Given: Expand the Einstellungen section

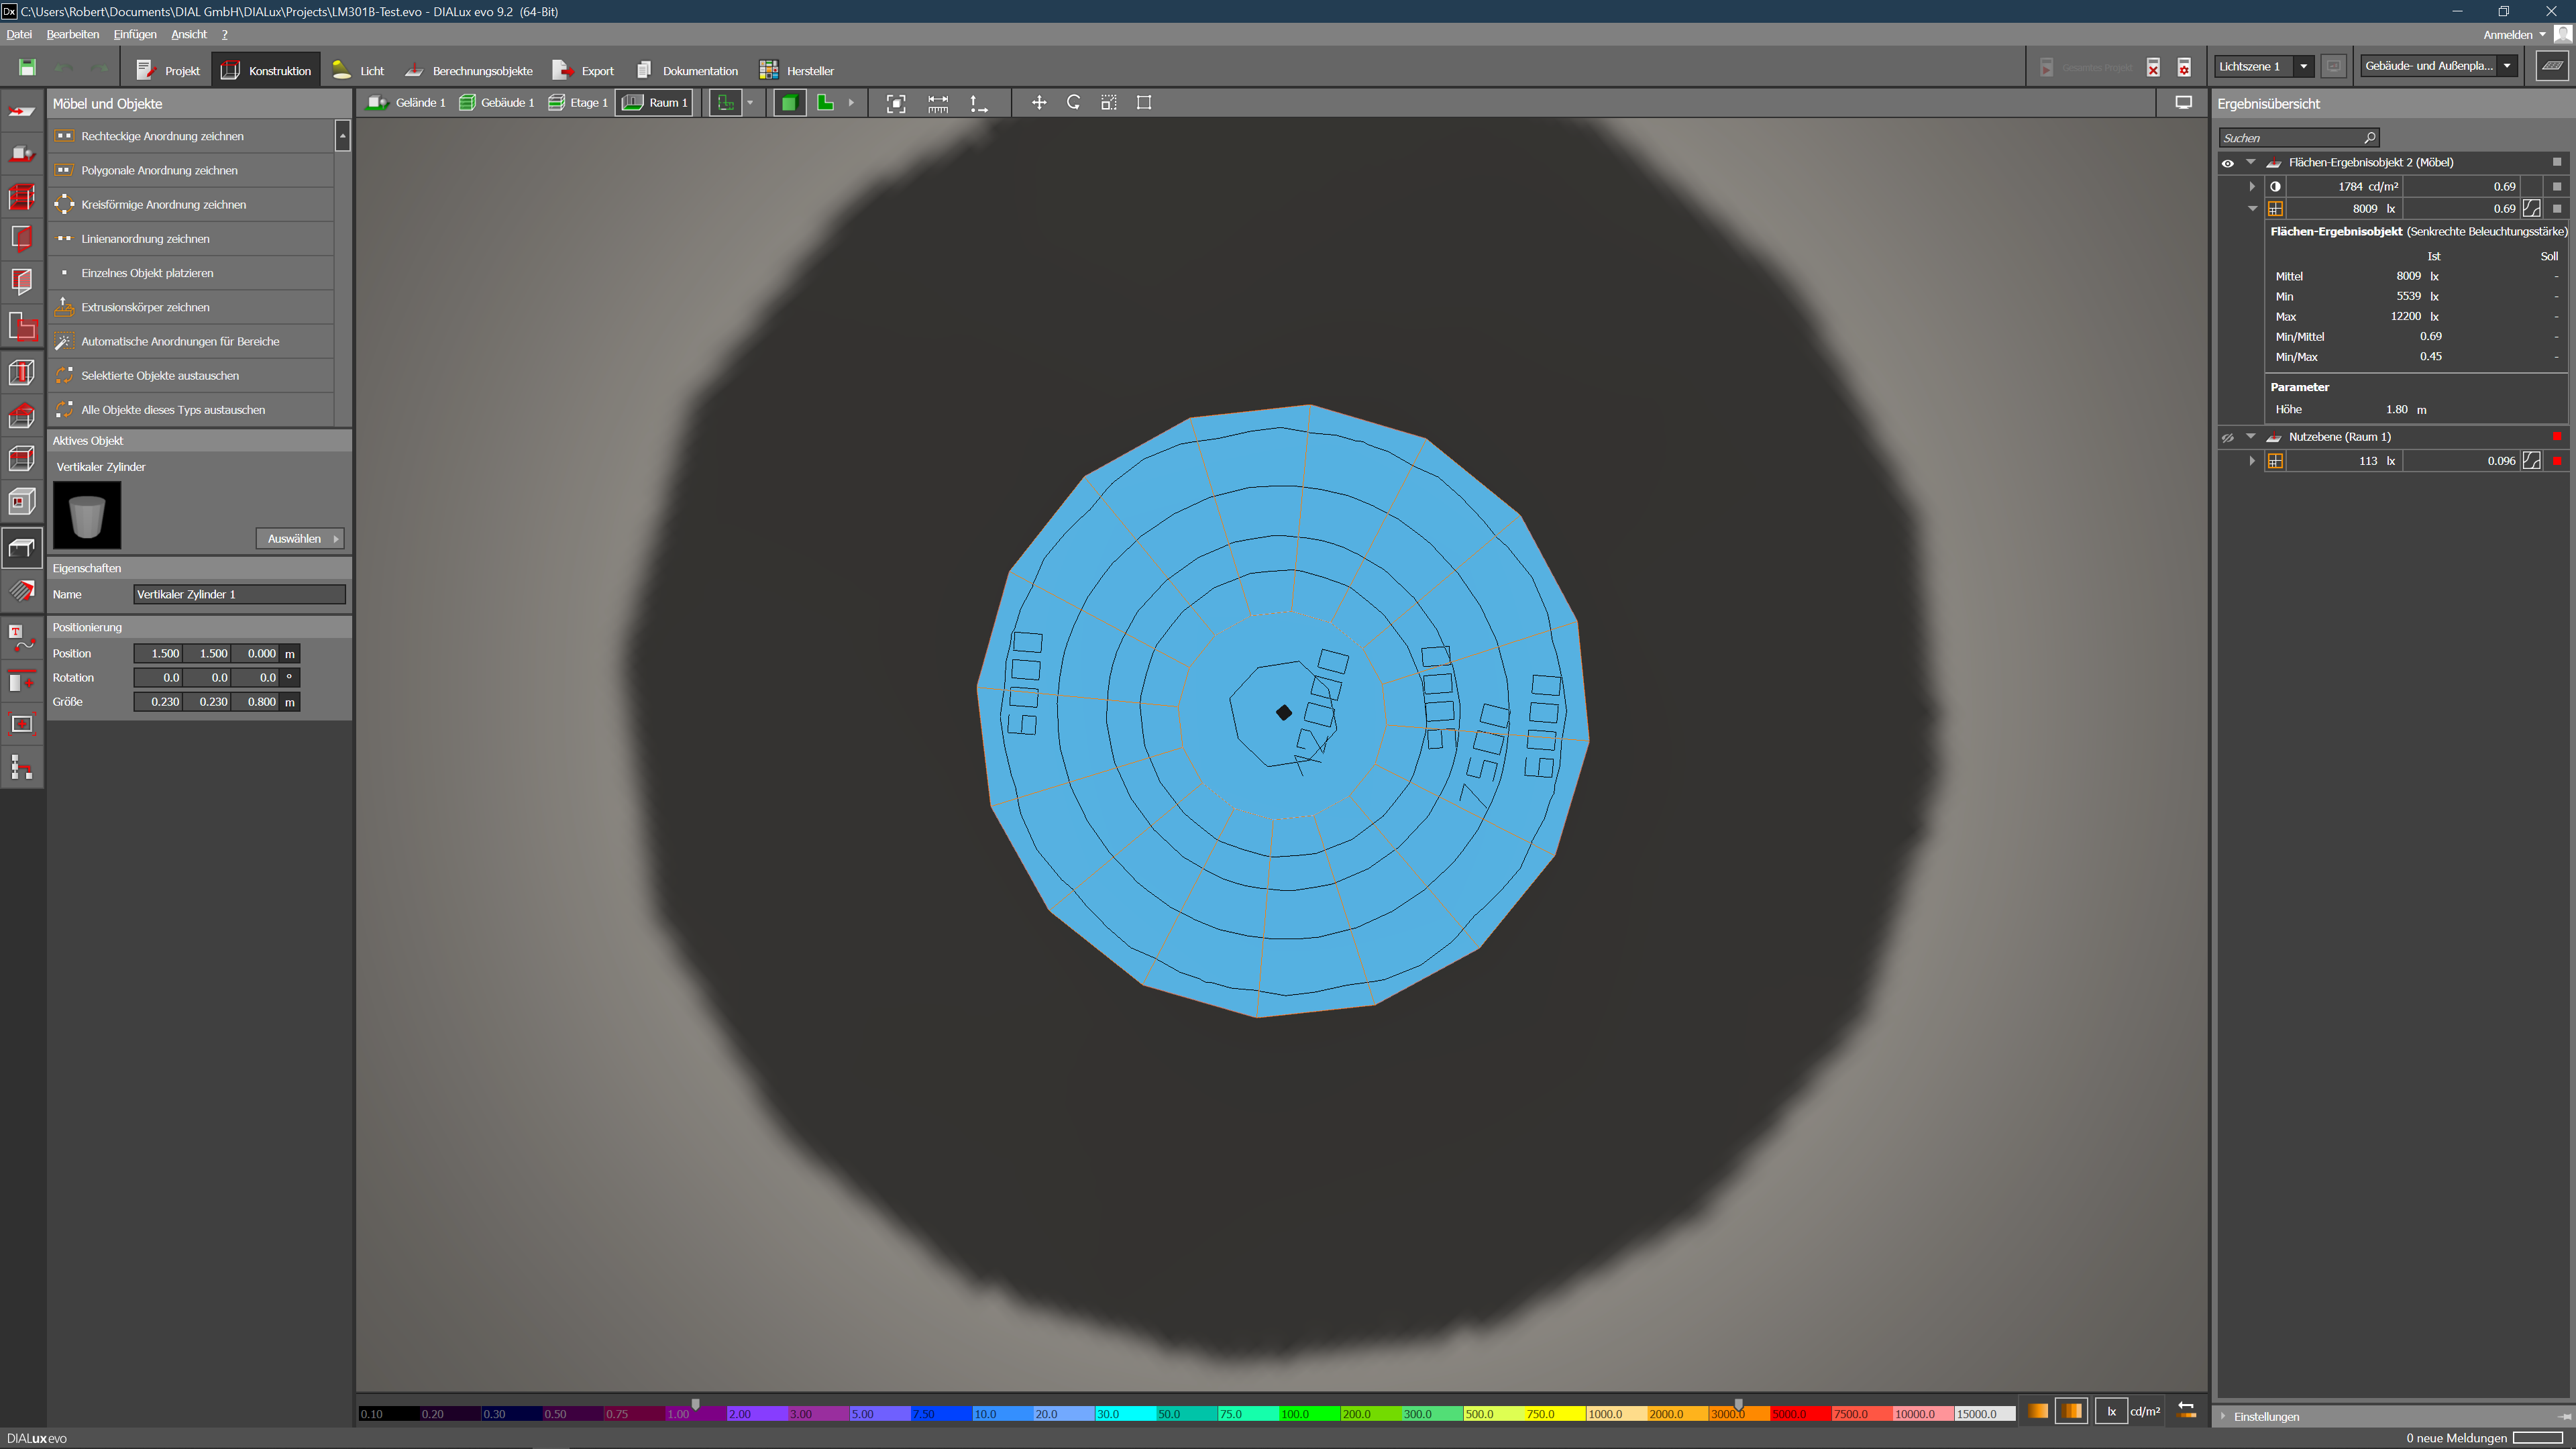Looking at the screenshot, I should pyautogui.click(x=2266, y=1417).
